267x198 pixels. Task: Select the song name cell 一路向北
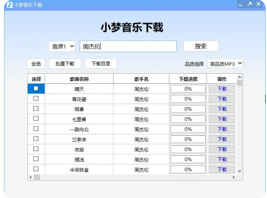click(x=79, y=130)
